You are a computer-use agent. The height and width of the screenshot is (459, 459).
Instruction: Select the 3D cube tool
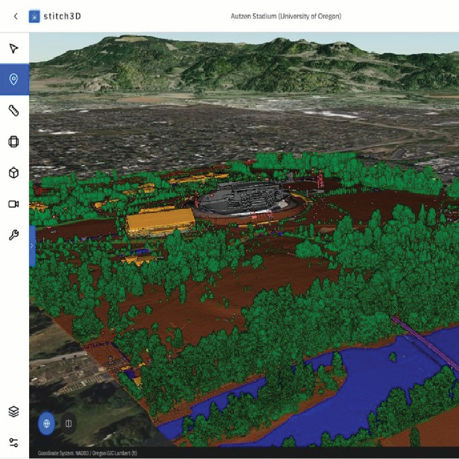coord(14,173)
